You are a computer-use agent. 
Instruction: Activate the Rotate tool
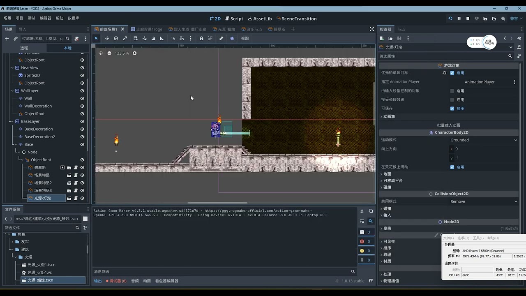[x=116, y=38]
